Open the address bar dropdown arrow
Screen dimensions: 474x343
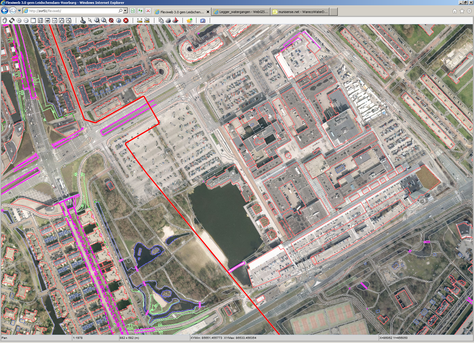(125, 11)
